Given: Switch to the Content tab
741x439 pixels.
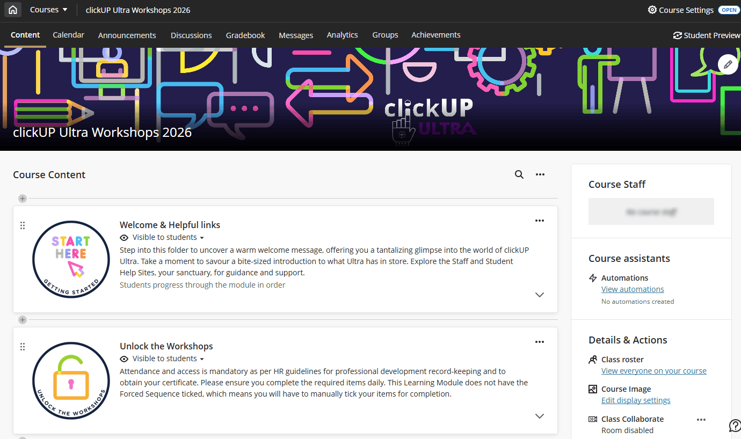Looking at the screenshot, I should (x=25, y=35).
